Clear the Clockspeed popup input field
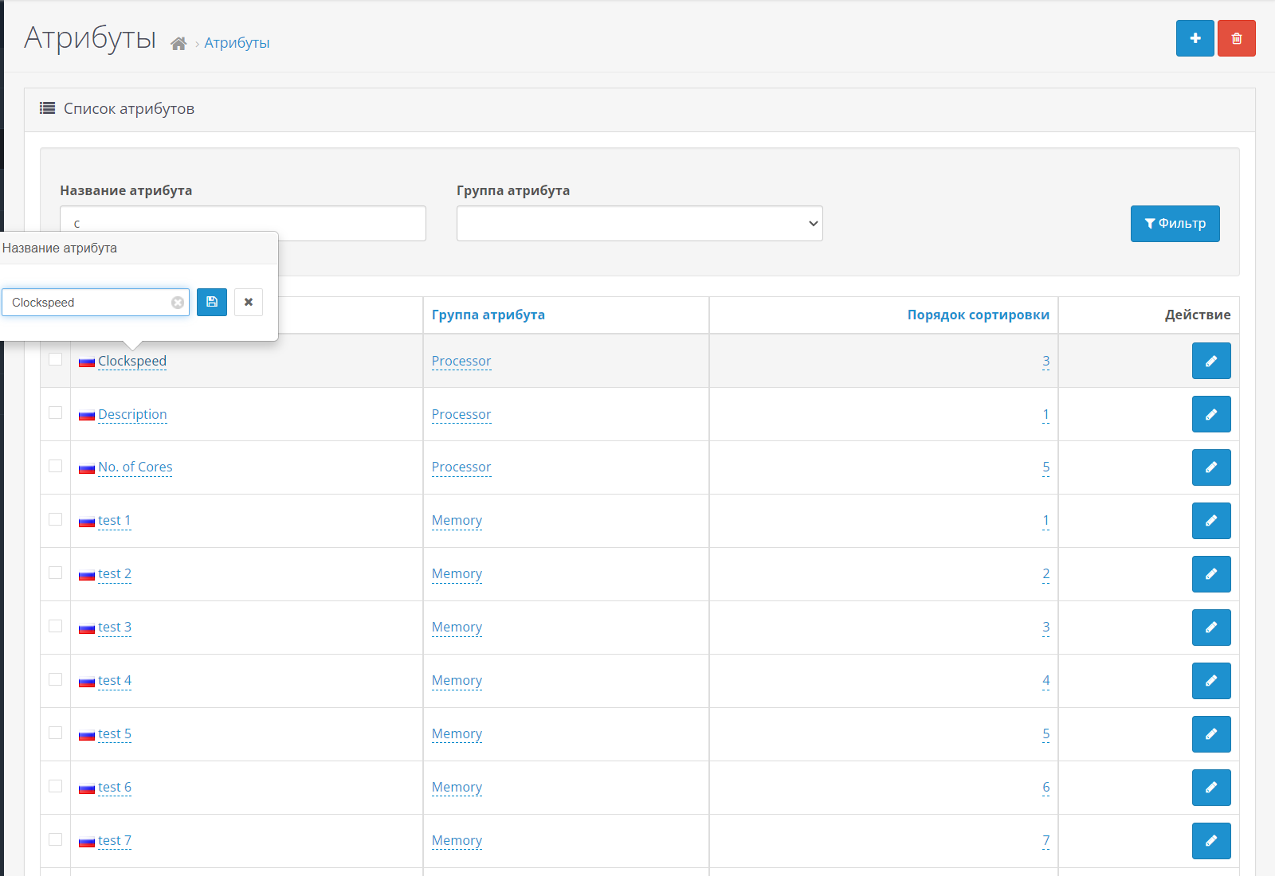 pos(178,303)
